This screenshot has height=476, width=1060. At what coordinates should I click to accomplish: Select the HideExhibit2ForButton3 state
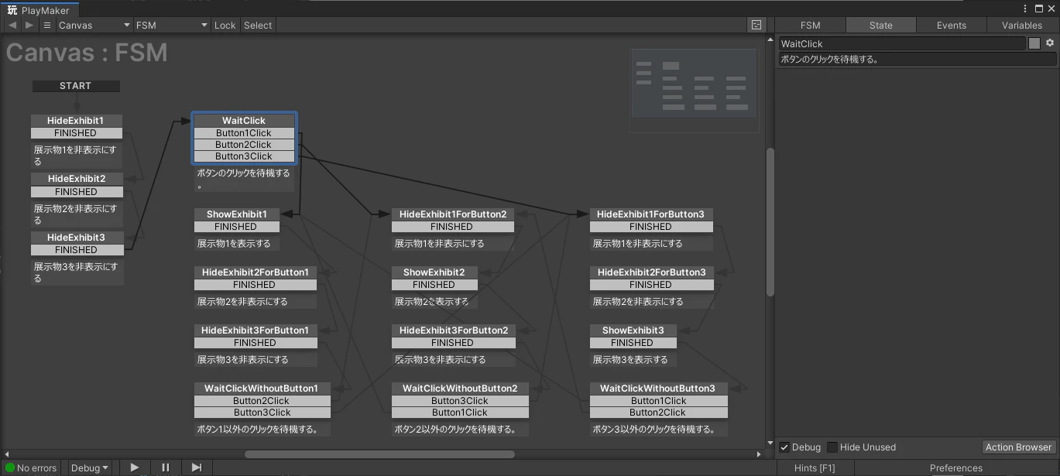pyautogui.click(x=651, y=272)
